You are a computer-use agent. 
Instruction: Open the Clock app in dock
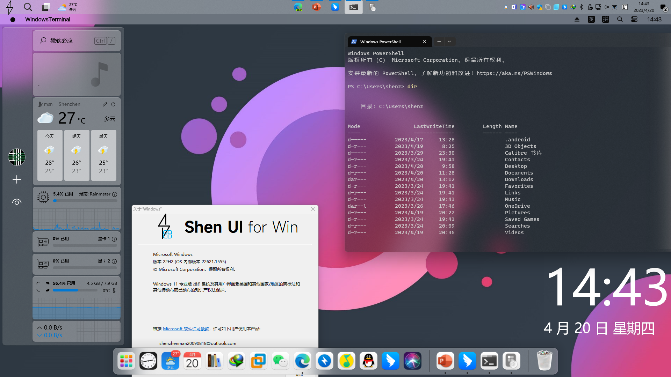(x=148, y=361)
